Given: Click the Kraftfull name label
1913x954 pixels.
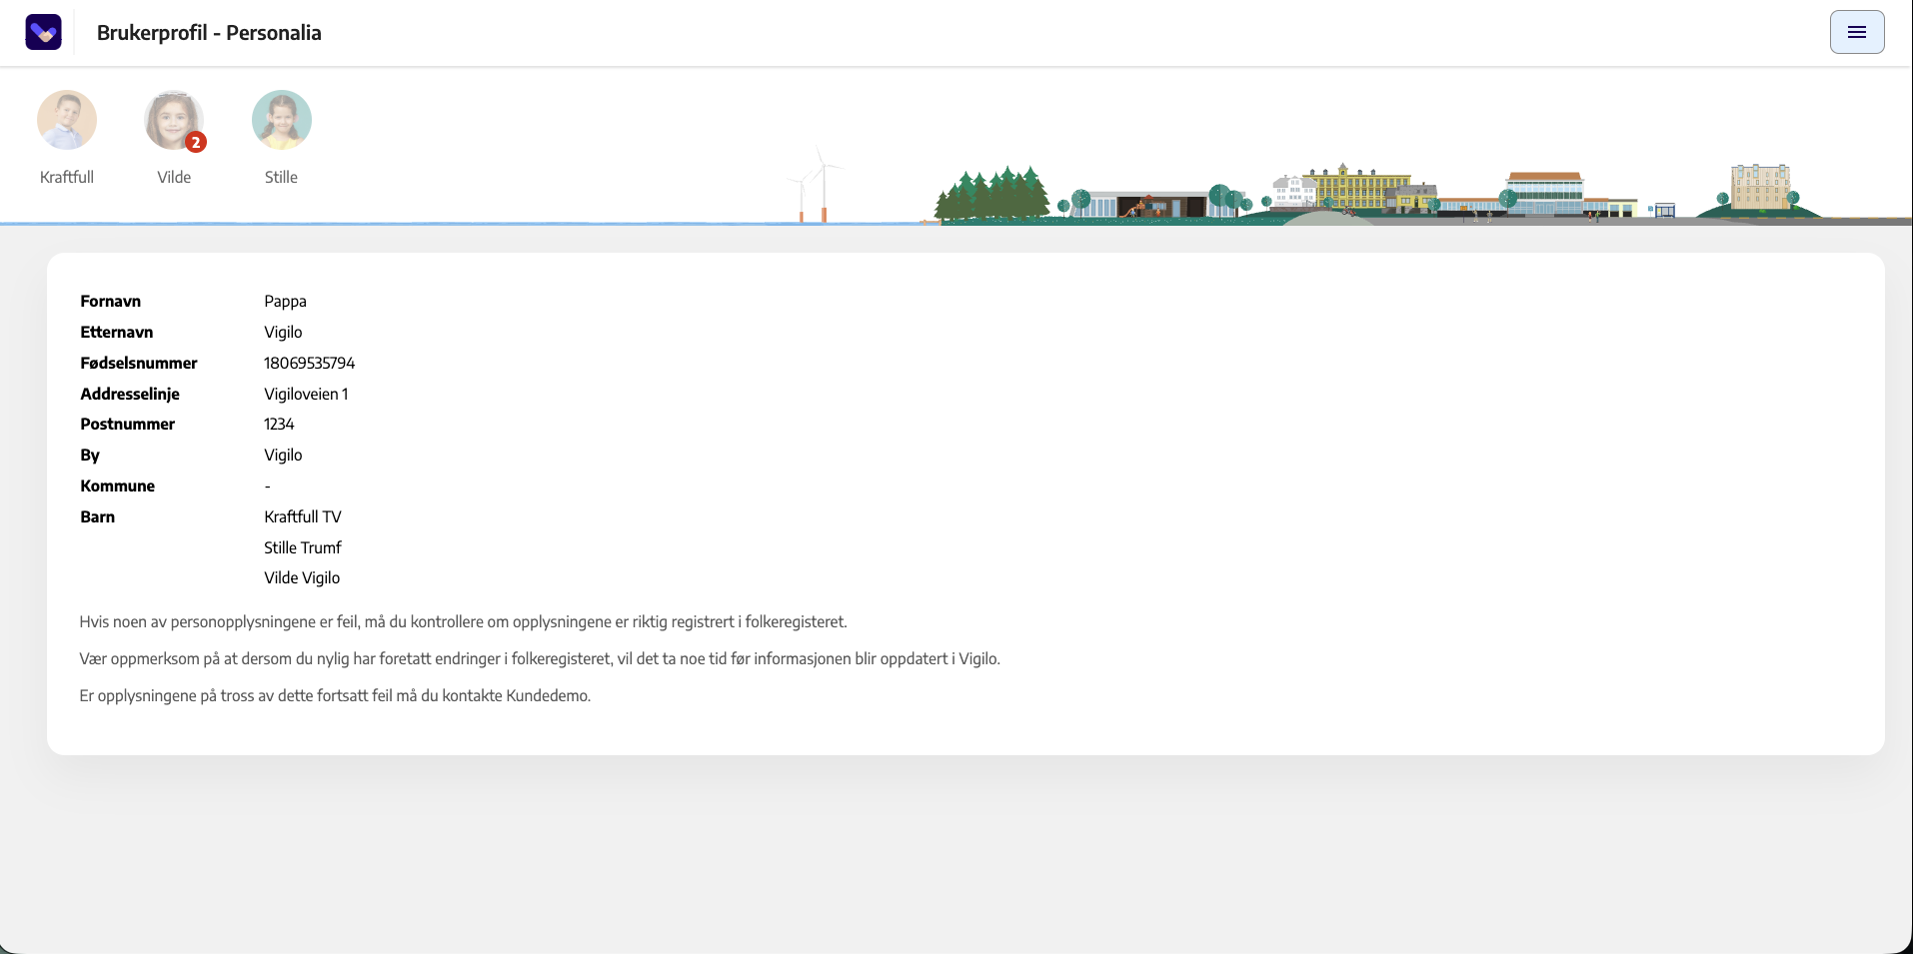Looking at the screenshot, I should (67, 177).
